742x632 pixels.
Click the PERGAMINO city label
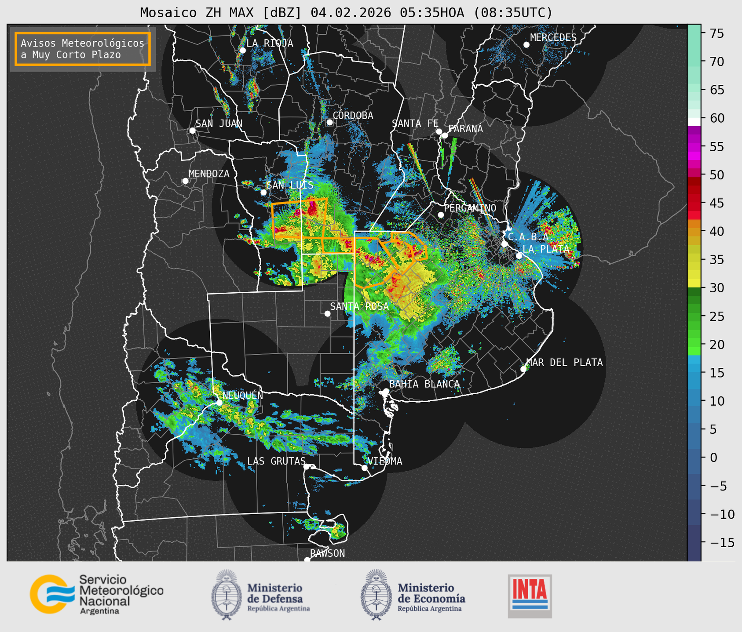pos(470,208)
